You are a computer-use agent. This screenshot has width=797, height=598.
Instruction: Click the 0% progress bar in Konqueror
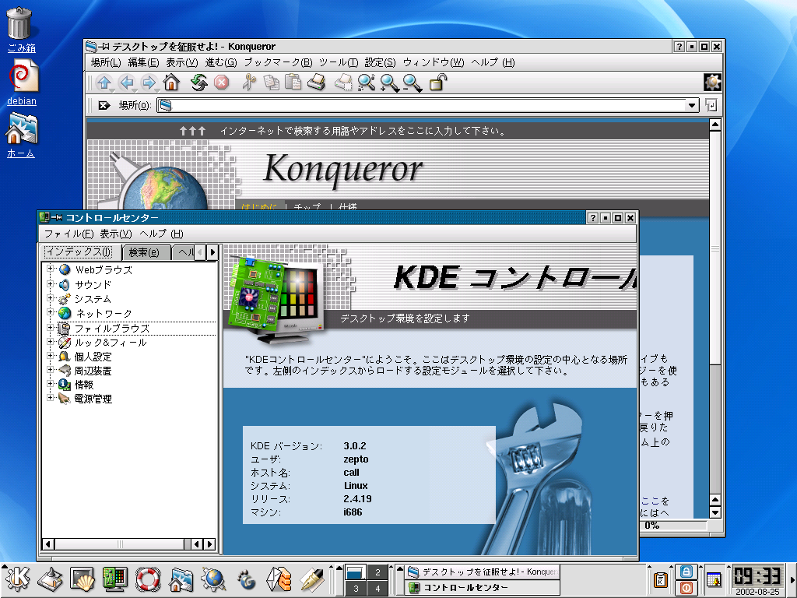[672, 526]
